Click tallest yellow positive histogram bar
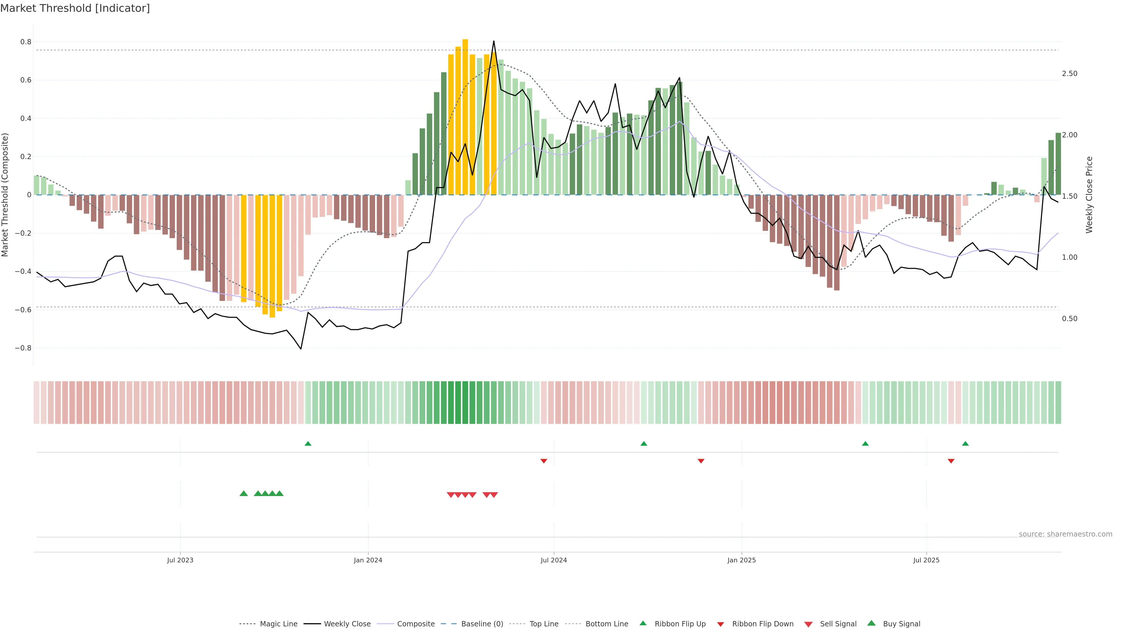Screen dimensions: 1127x634 (465, 117)
